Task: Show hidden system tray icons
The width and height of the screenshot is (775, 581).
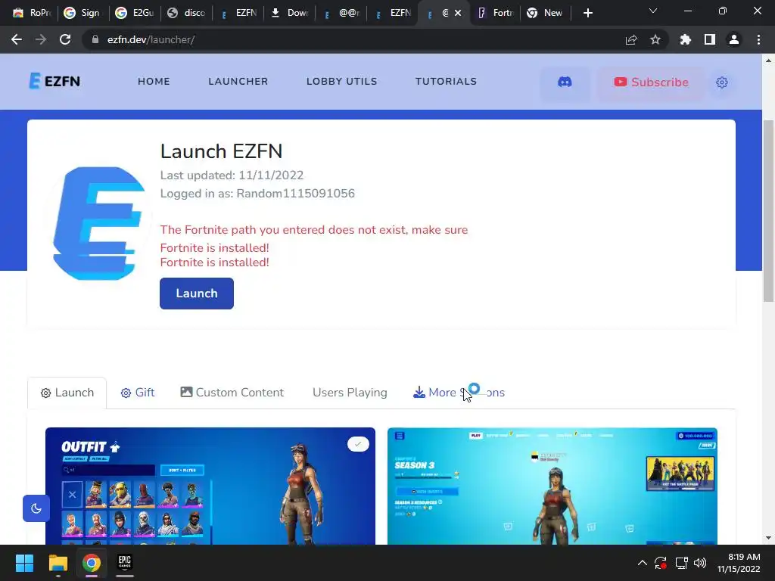Action: pos(642,563)
